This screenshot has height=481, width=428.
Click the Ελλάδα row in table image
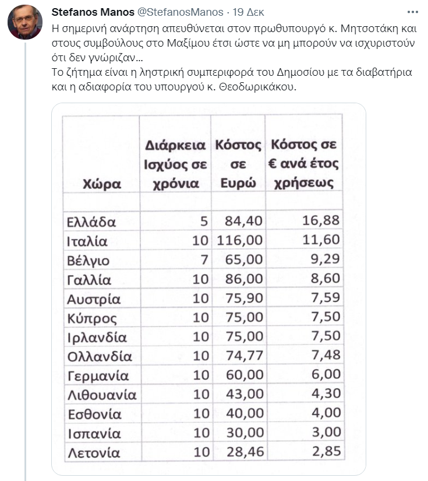click(203, 221)
